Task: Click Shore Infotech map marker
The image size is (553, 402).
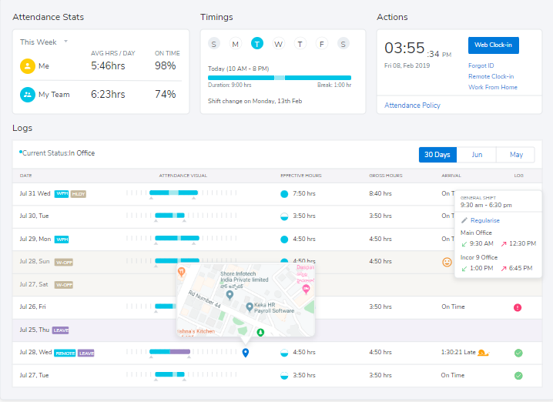Action: tap(230, 295)
